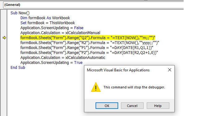Click the Range("P1") formula line

point(87,48)
